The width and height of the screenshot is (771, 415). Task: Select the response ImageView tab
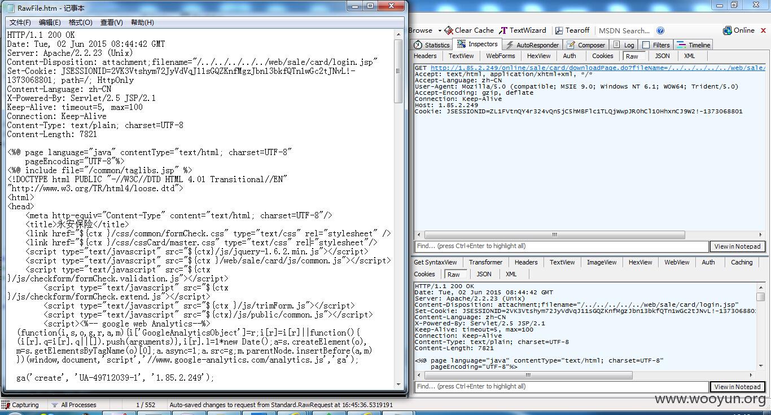[x=602, y=262]
